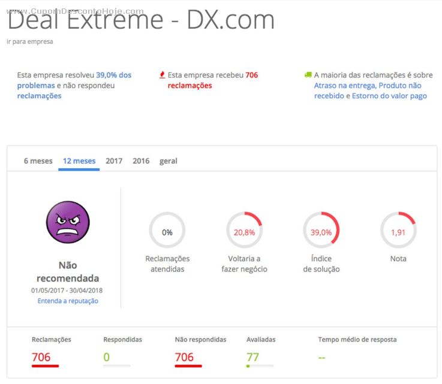Open 'Entenda a reputação' link
Viewport: 442px width, 384px height.
click(68, 301)
